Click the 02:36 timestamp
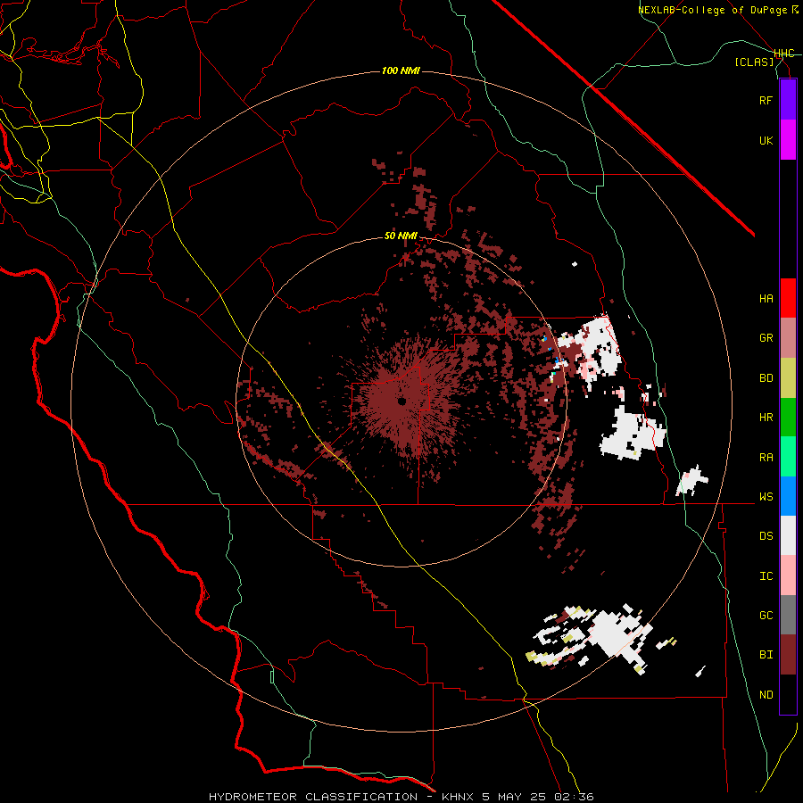The width and height of the screenshot is (803, 803). (x=574, y=797)
